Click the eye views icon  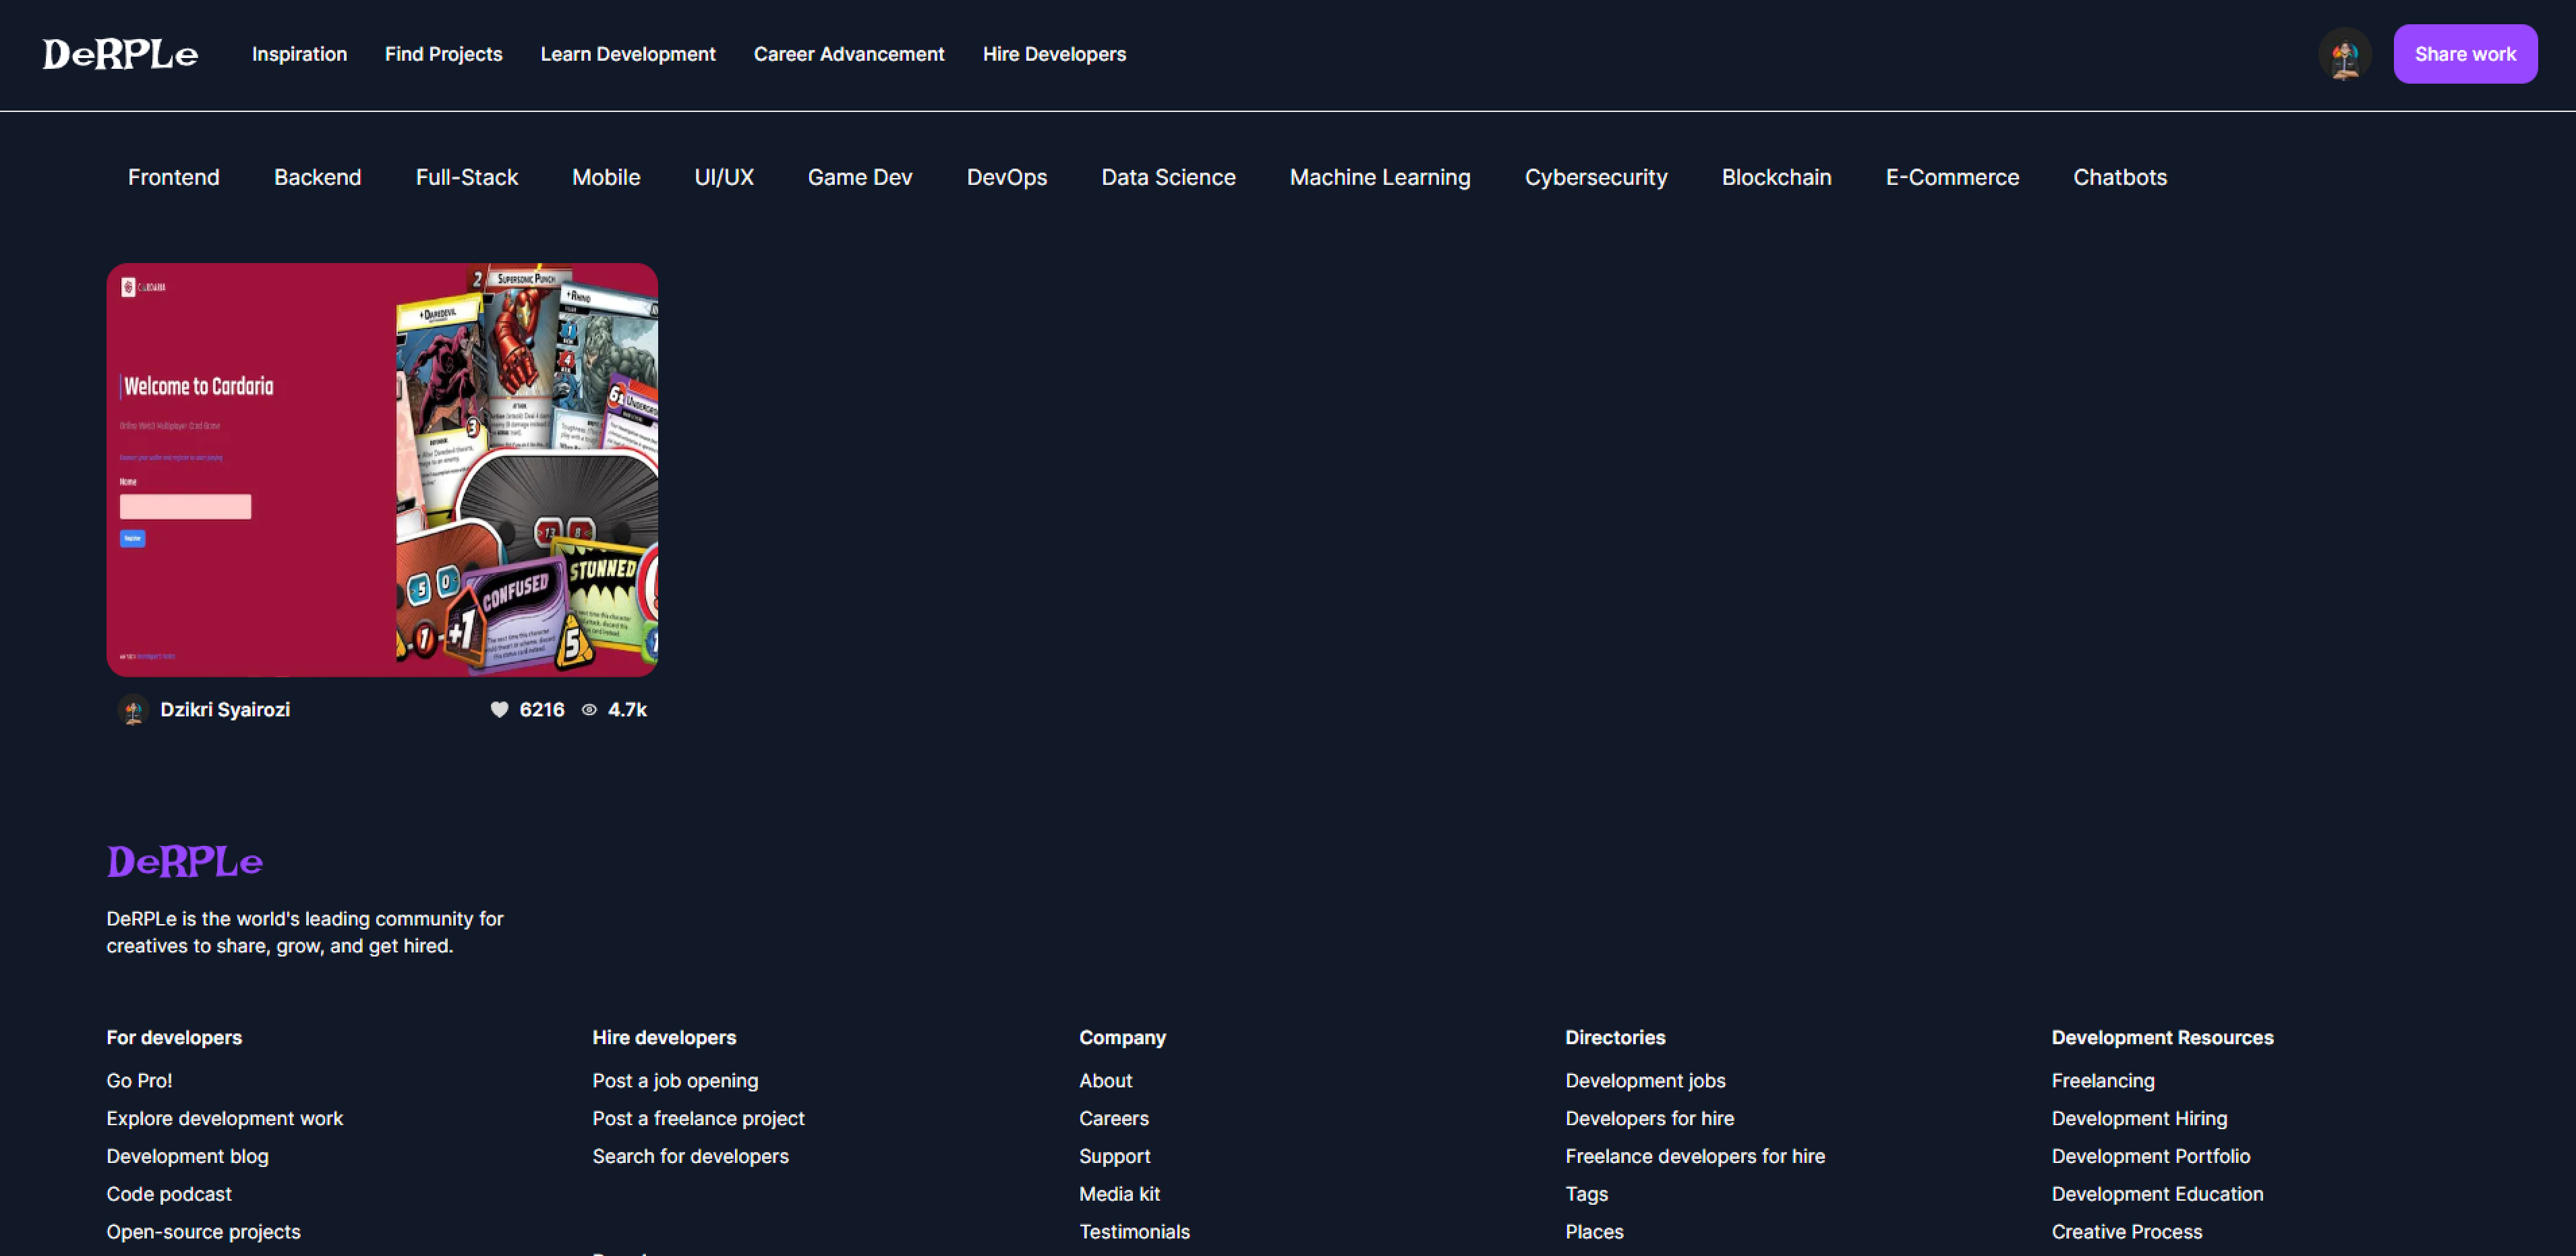tap(589, 709)
